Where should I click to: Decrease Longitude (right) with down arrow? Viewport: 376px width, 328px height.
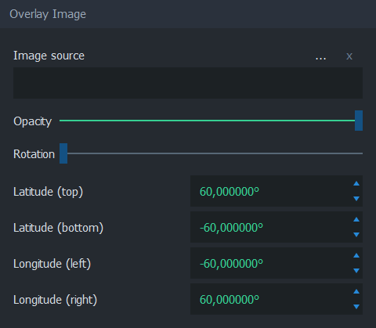pyautogui.click(x=356, y=307)
